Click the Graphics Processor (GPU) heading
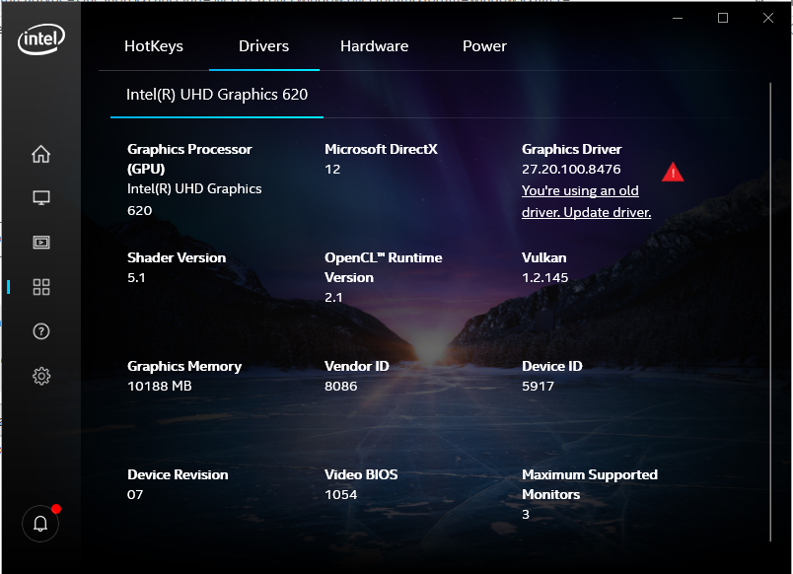 click(189, 159)
